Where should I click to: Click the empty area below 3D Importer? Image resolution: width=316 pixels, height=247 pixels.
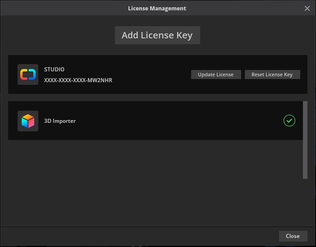[x=153, y=181]
